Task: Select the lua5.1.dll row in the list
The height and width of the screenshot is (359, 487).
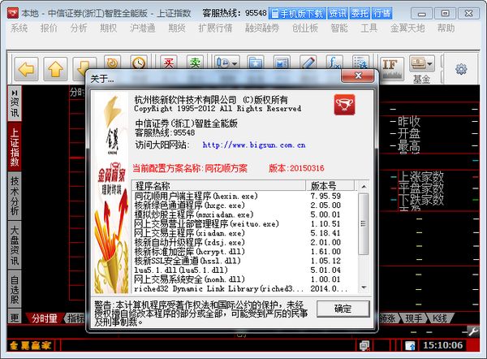Action: (x=243, y=270)
